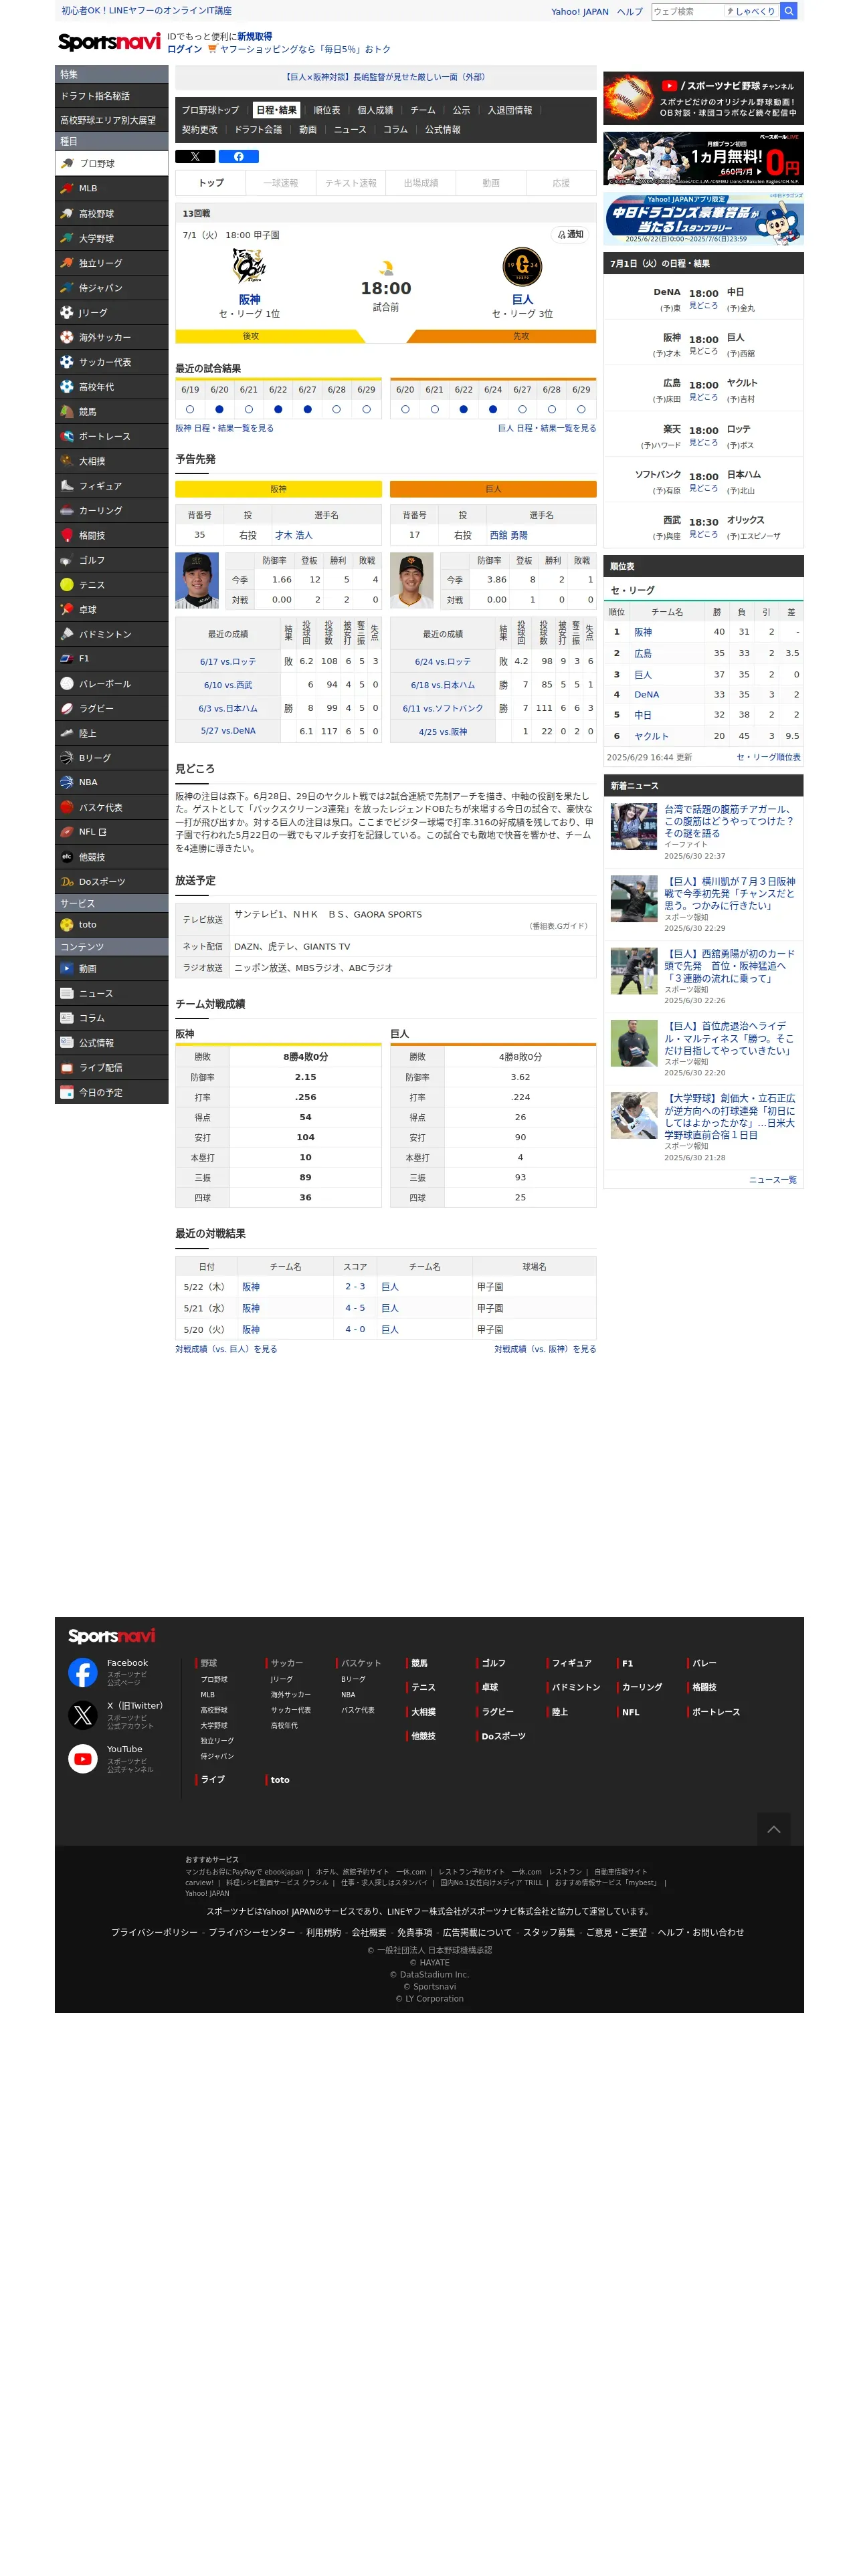The width and height of the screenshot is (859, 2576).
Task: Share via the Facebook button
Action: pyautogui.click(x=239, y=157)
